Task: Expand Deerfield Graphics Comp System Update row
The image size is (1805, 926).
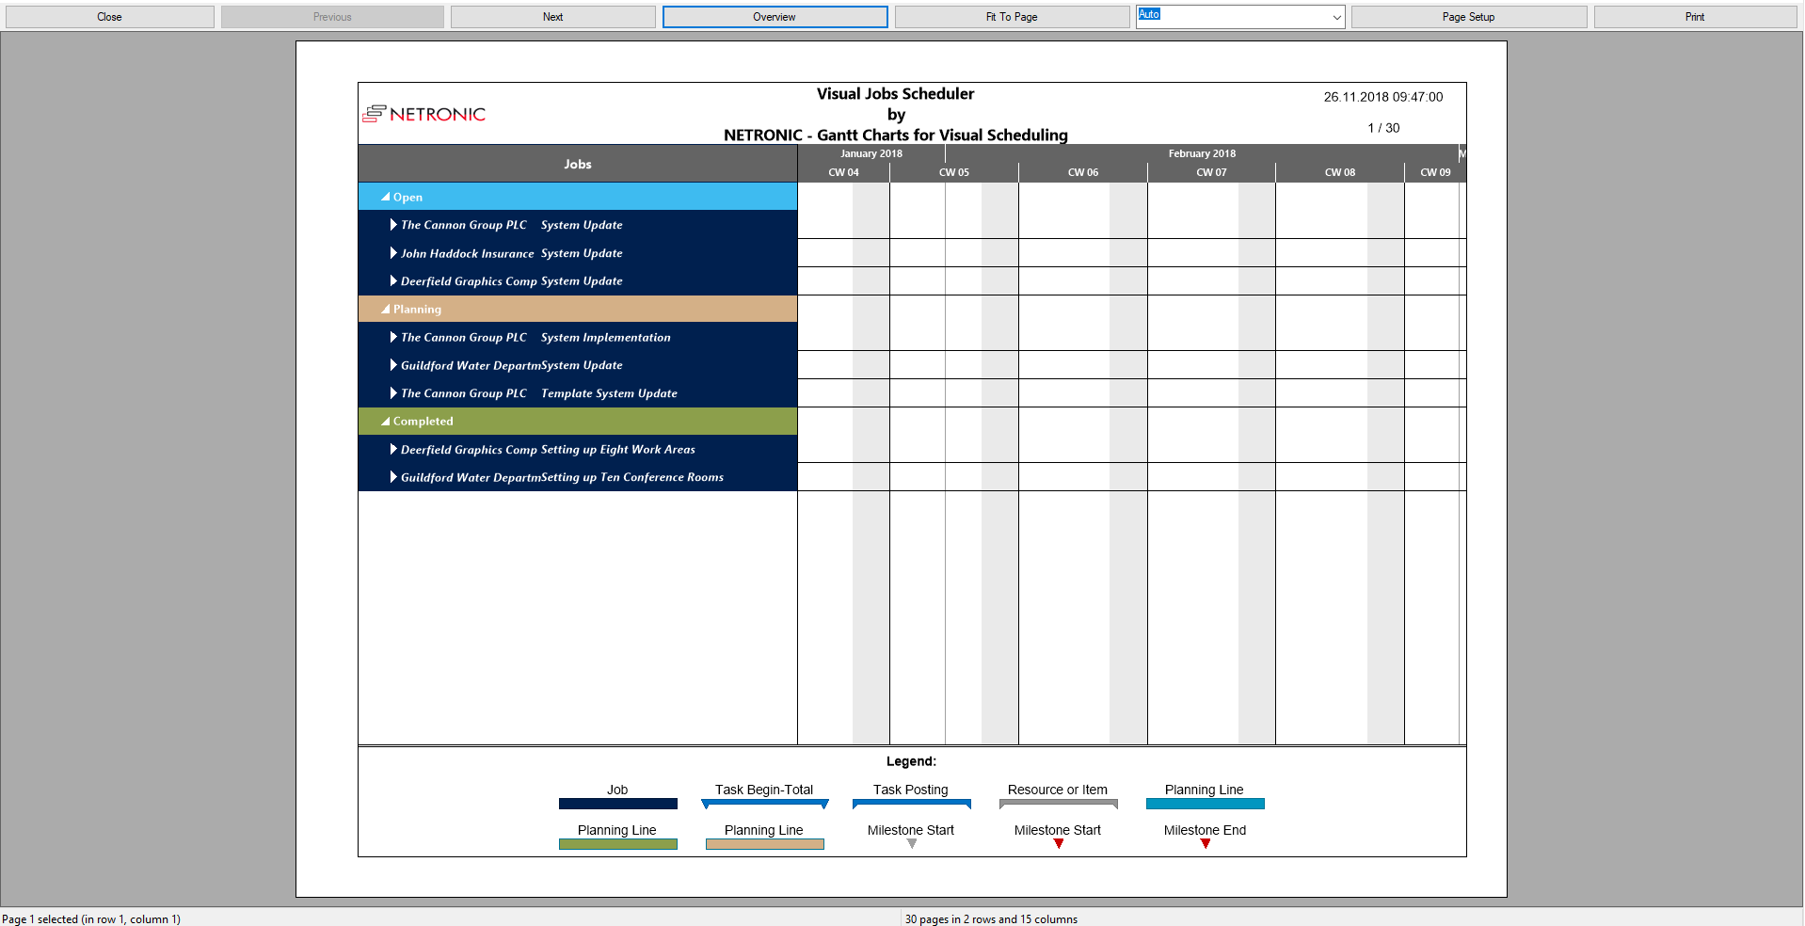Action: coord(393,280)
